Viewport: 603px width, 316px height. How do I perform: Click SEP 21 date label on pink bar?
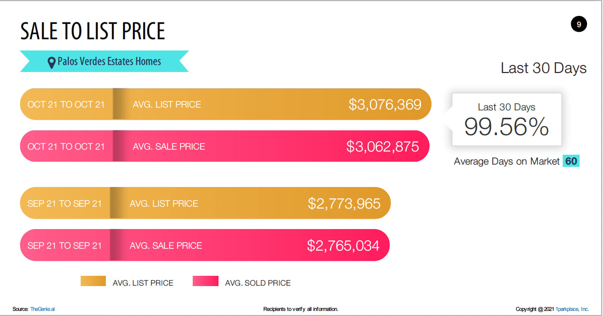pyautogui.click(x=65, y=245)
